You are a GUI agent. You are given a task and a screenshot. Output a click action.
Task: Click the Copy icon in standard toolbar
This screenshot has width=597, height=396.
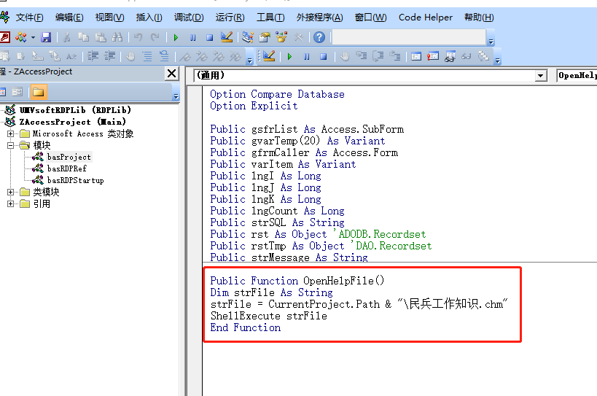pos(83,37)
